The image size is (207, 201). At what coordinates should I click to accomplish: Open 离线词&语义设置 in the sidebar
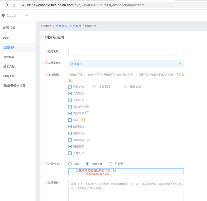point(18,85)
